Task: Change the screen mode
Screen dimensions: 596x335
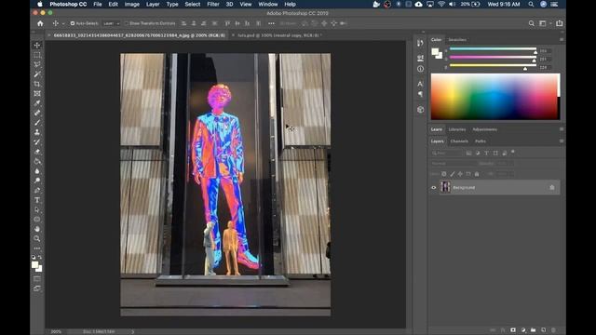Action: [37, 288]
